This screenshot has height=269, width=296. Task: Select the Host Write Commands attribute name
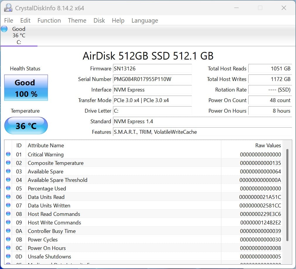click(x=54, y=222)
